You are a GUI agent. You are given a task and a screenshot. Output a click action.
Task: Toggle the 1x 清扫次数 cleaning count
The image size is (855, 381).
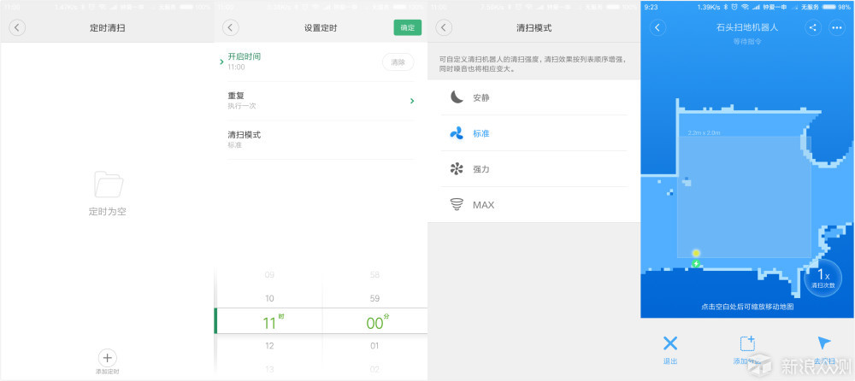[x=823, y=277]
